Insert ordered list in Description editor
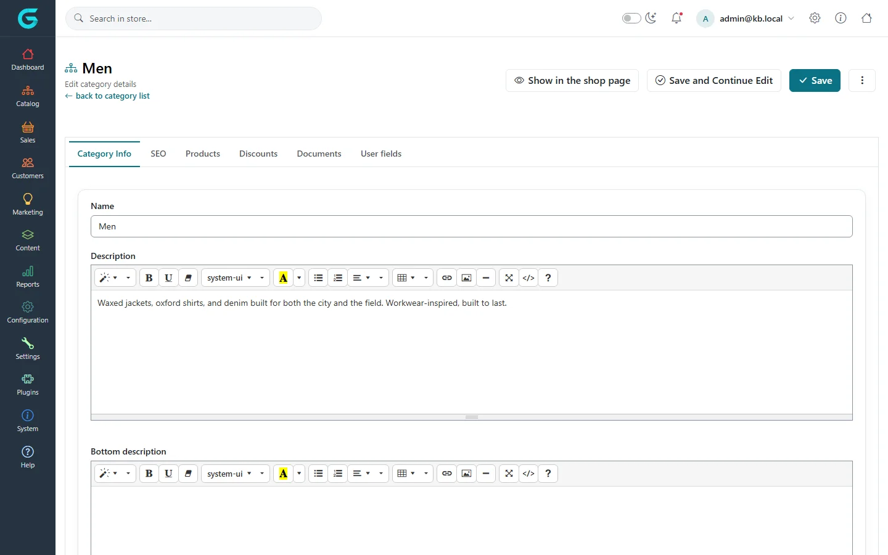The height and width of the screenshot is (555, 888). click(x=338, y=277)
